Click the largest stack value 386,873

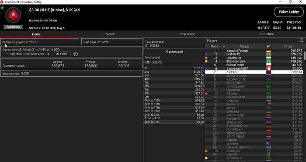pos(58,66)
